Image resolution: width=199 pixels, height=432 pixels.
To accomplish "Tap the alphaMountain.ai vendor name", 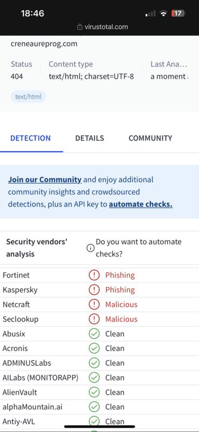I will [x=32, y=407].
